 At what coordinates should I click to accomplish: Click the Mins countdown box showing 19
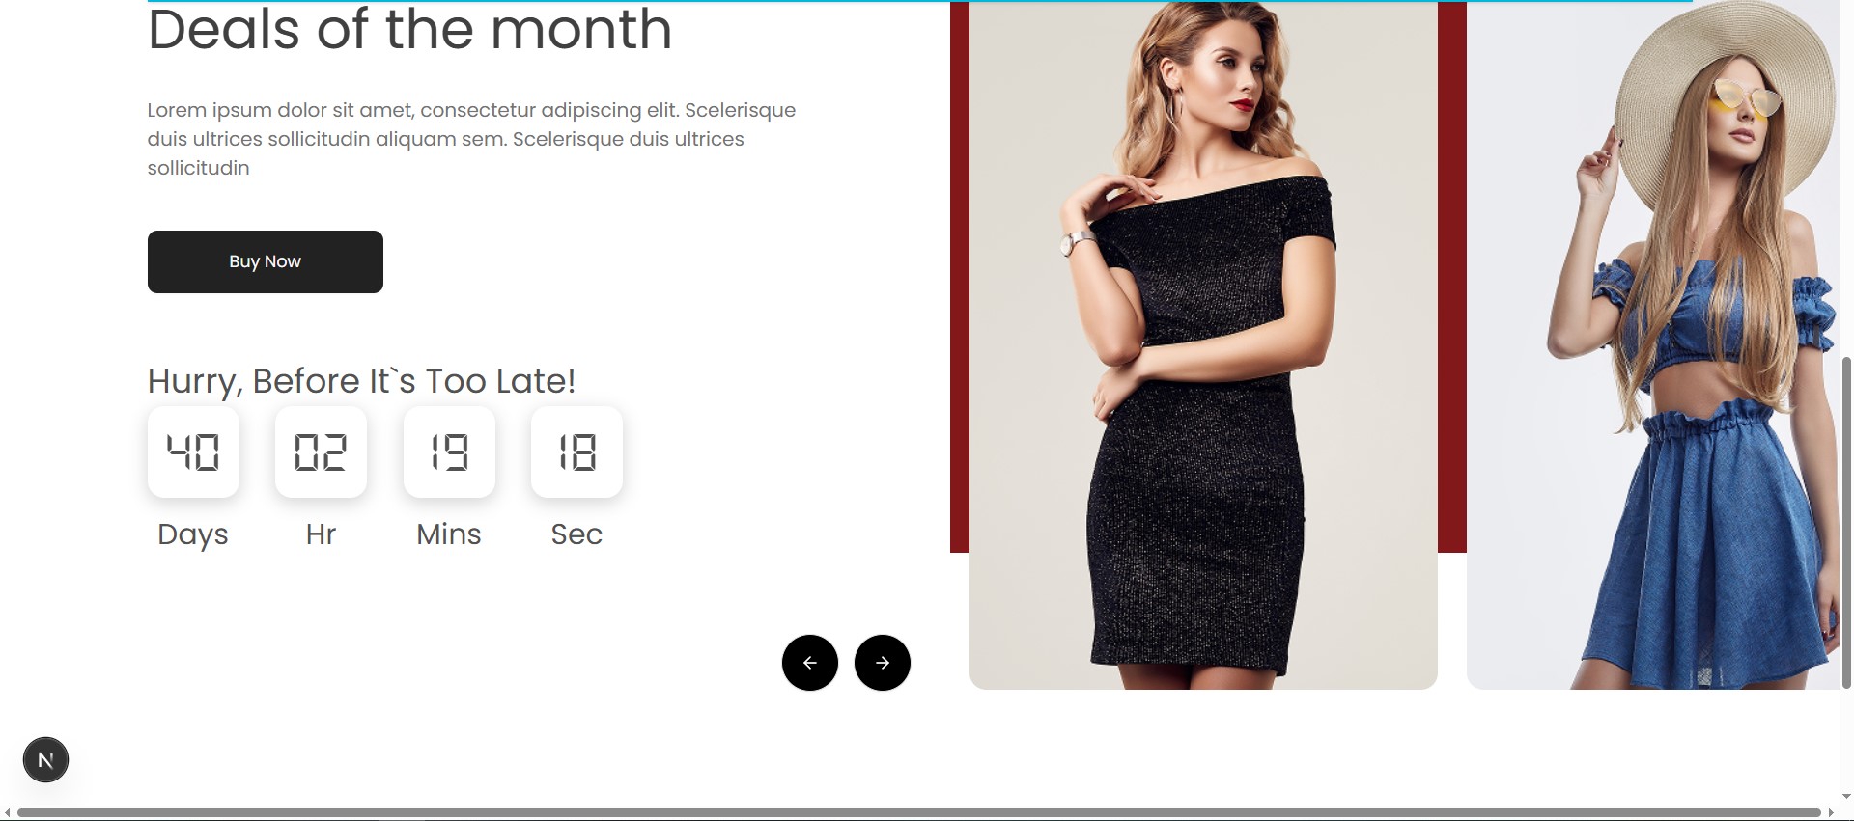point(449,452)
